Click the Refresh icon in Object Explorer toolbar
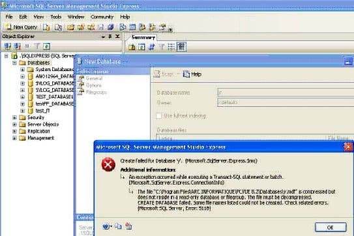Image resolution: width=354 pixels, height=236 pixels. pos(46,46)
